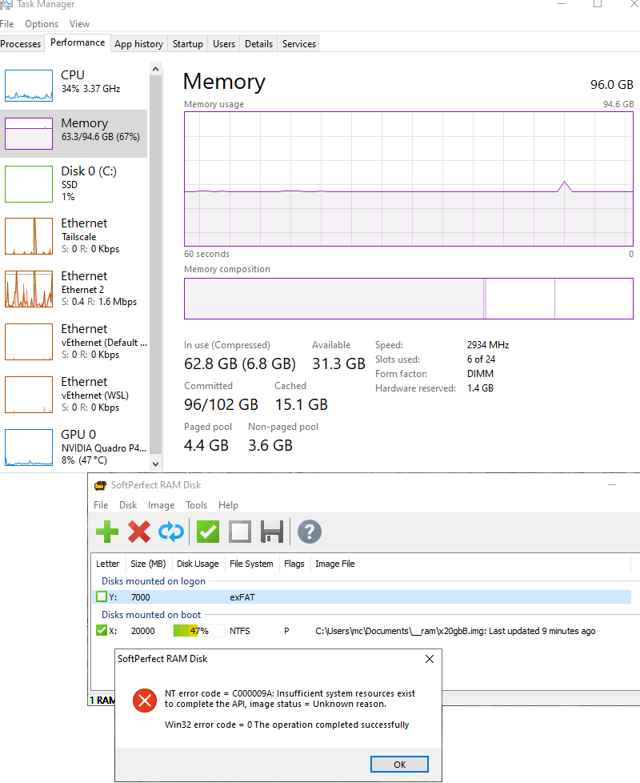The width and height of the screenshot is (640, 783).
Task: Click the floppy disk Save image icon
Action: click(x=272, y=532)
